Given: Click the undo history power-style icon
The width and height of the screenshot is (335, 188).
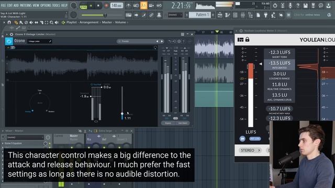Looking at the screenshot, I should pyautogui.click(x=275, y=6).
